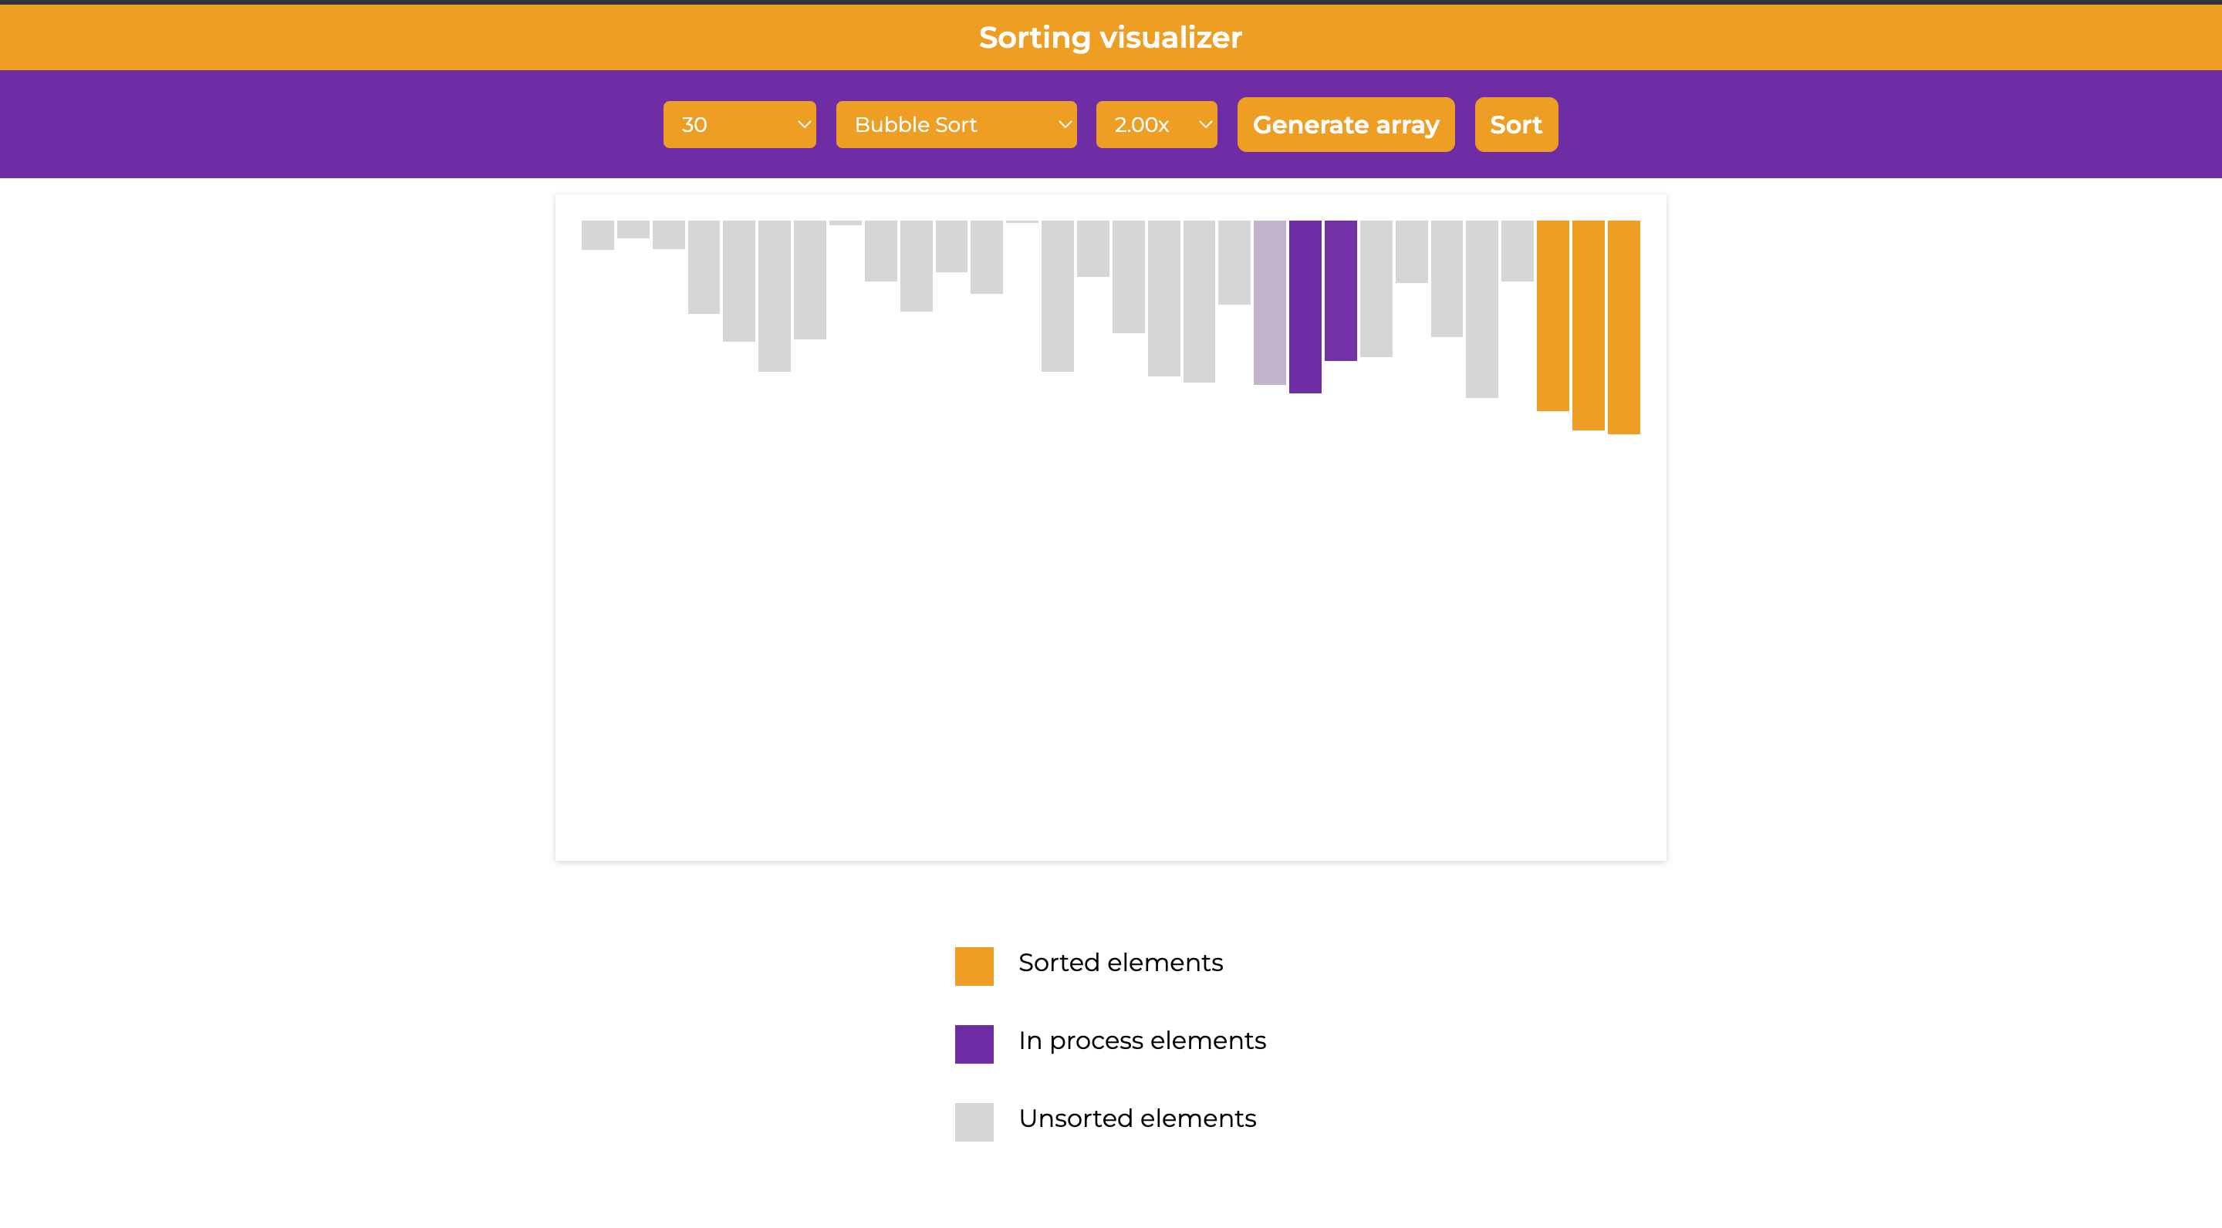The width and height of the screenshot is (2222, 1228).
Task: Click the tallest orange sorted bar
Action: coord(1623,328)
